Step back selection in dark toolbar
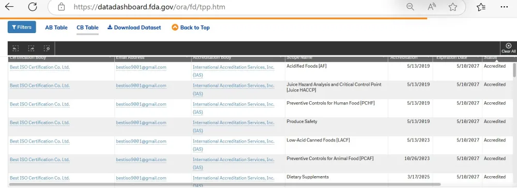 tap(16, 49)
